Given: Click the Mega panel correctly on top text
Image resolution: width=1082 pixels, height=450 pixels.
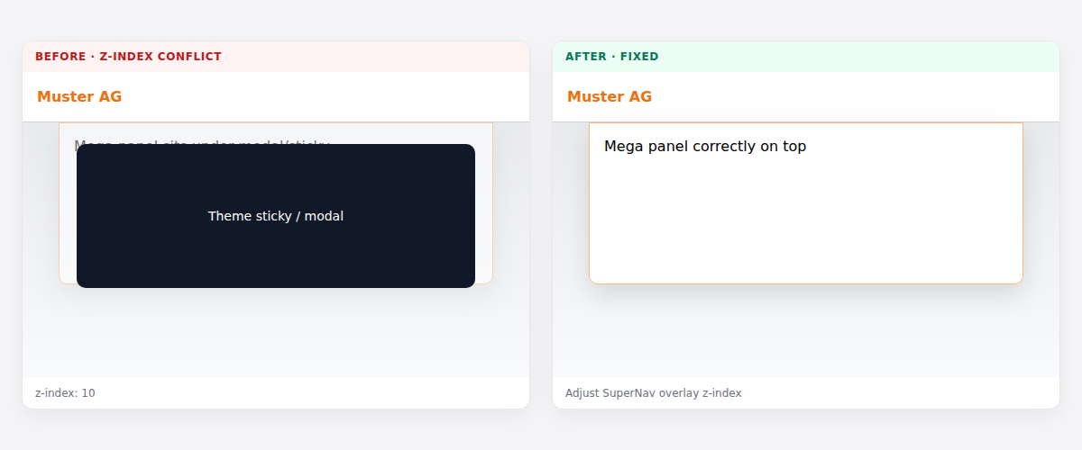Looking at the screenshot, I should click(x=705, y=146).
